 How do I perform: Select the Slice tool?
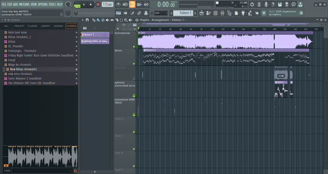[117, 20]
